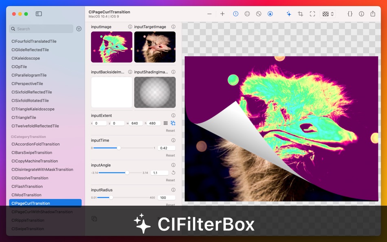The width and height of the screenshot is (387, 242).
Task: Toggle the sidebar panel icon
Action: coord(39,14)
